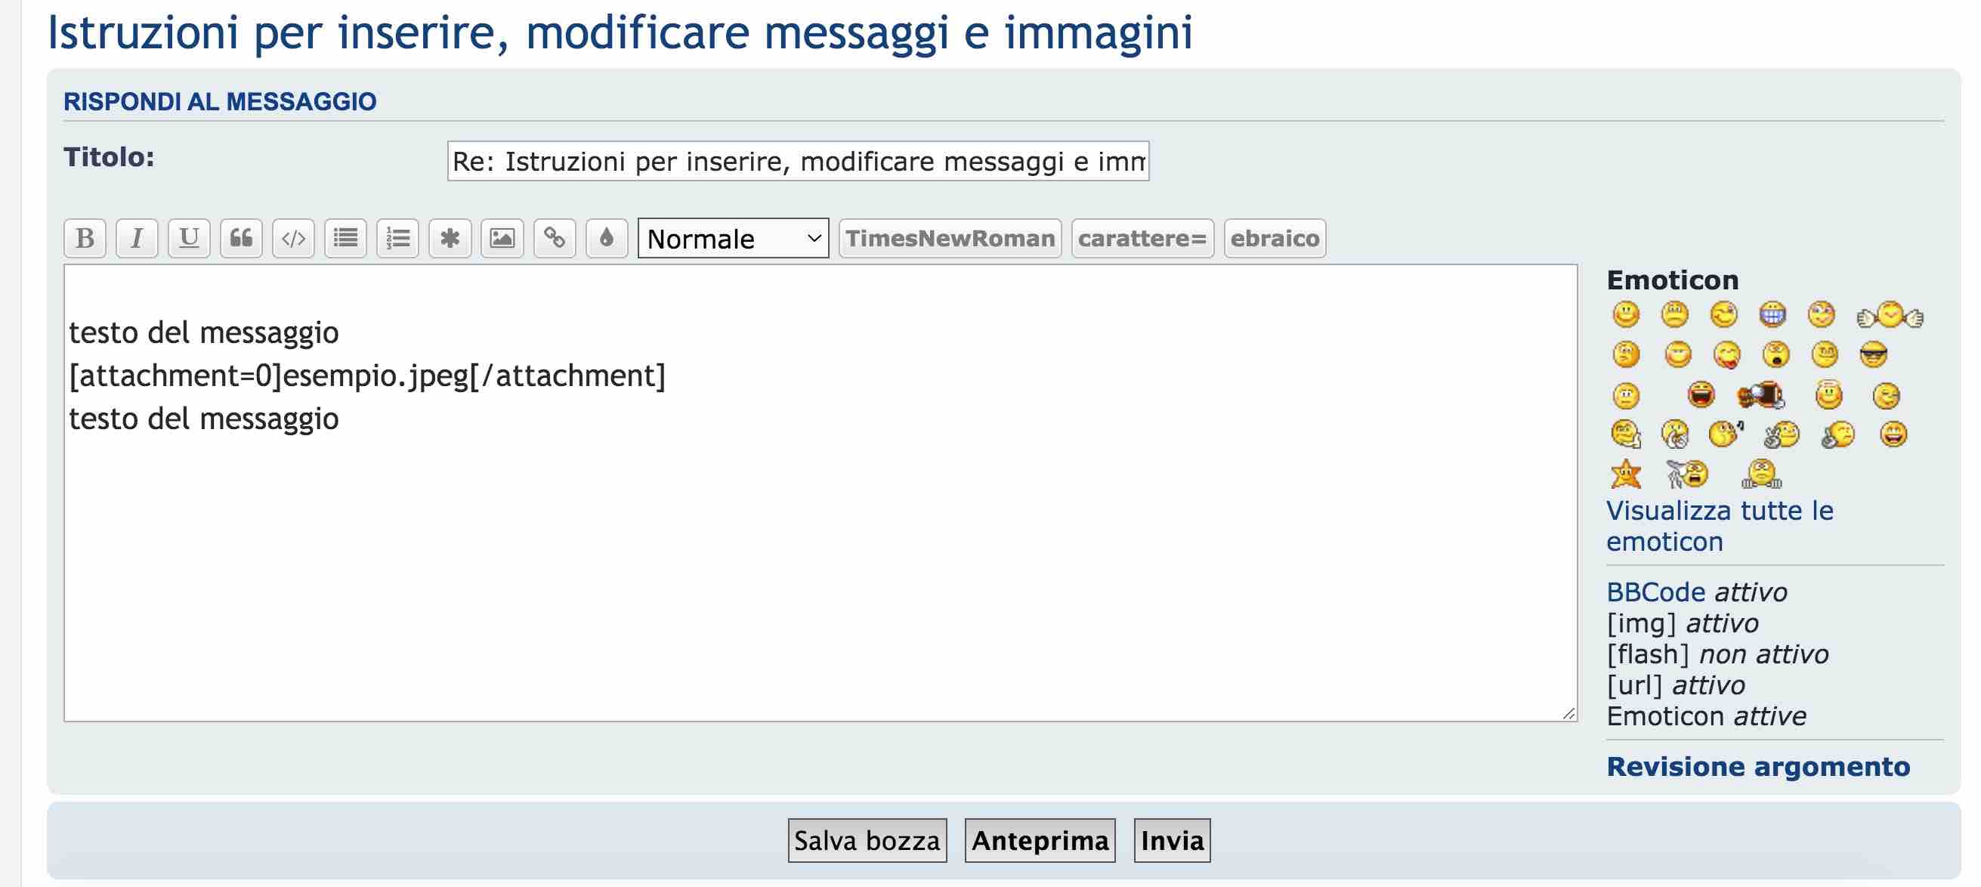Viewport: 1981px width, 887px height.
Task: Insert unordered list button
Action: tap(346, 239)
